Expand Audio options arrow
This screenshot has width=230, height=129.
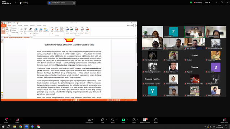(10, 120)
